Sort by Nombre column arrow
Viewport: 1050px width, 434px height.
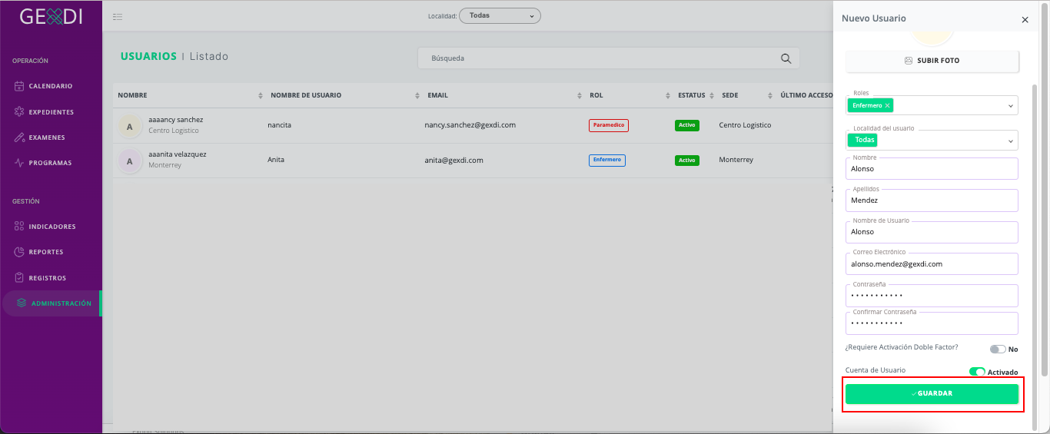click(x=260, y=95)
